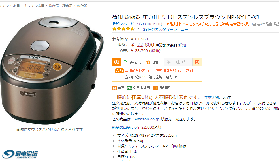Click the rice cooker product image

pyautogui.click(x=52, y=70)
